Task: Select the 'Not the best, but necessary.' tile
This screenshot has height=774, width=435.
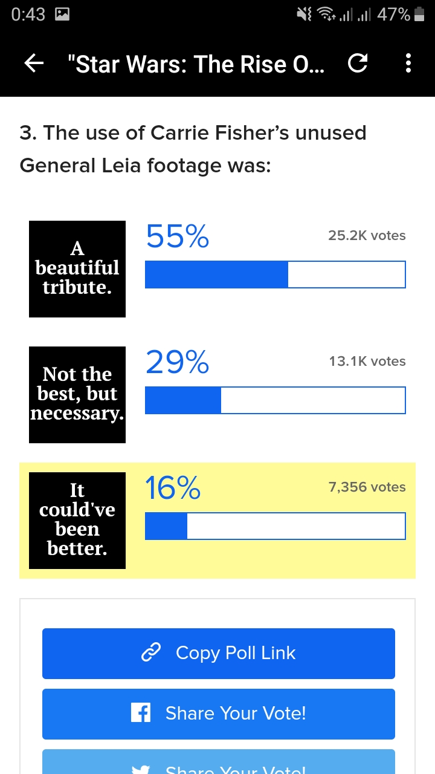Action: 77,395
